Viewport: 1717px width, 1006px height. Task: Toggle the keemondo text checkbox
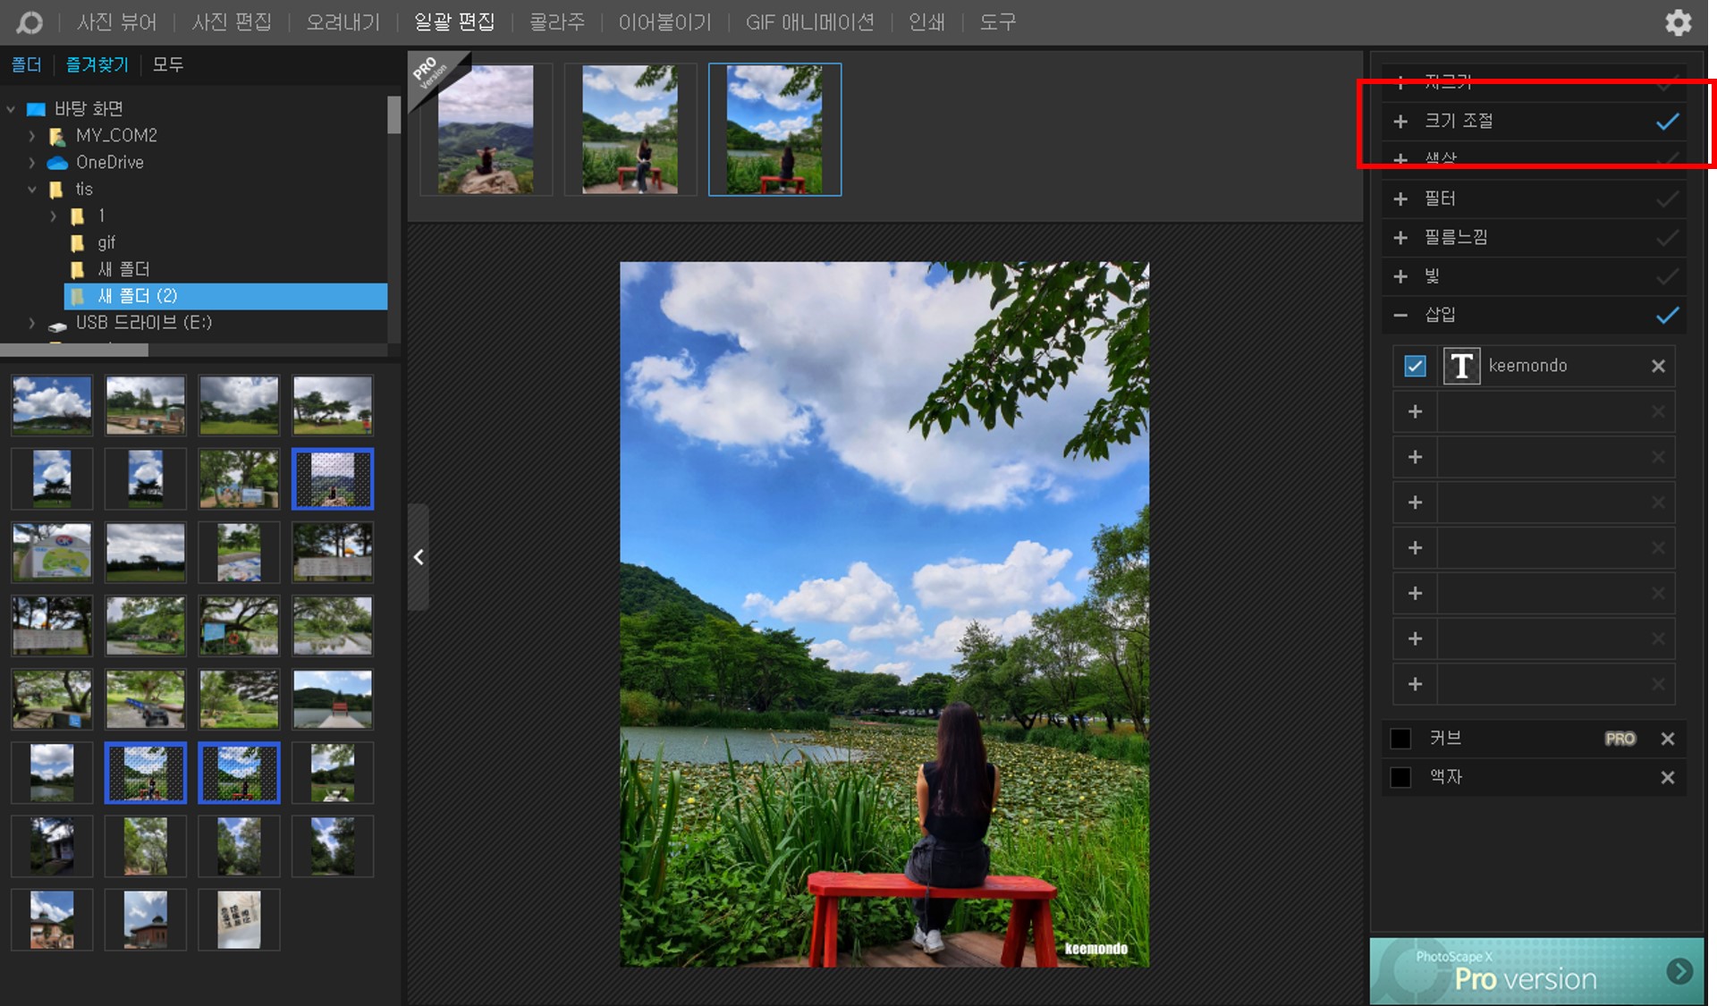tap(1415, 366)
